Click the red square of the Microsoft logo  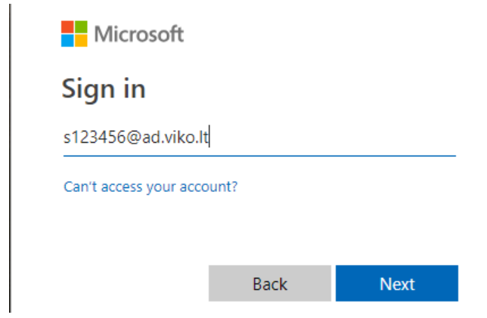(67, 27)
